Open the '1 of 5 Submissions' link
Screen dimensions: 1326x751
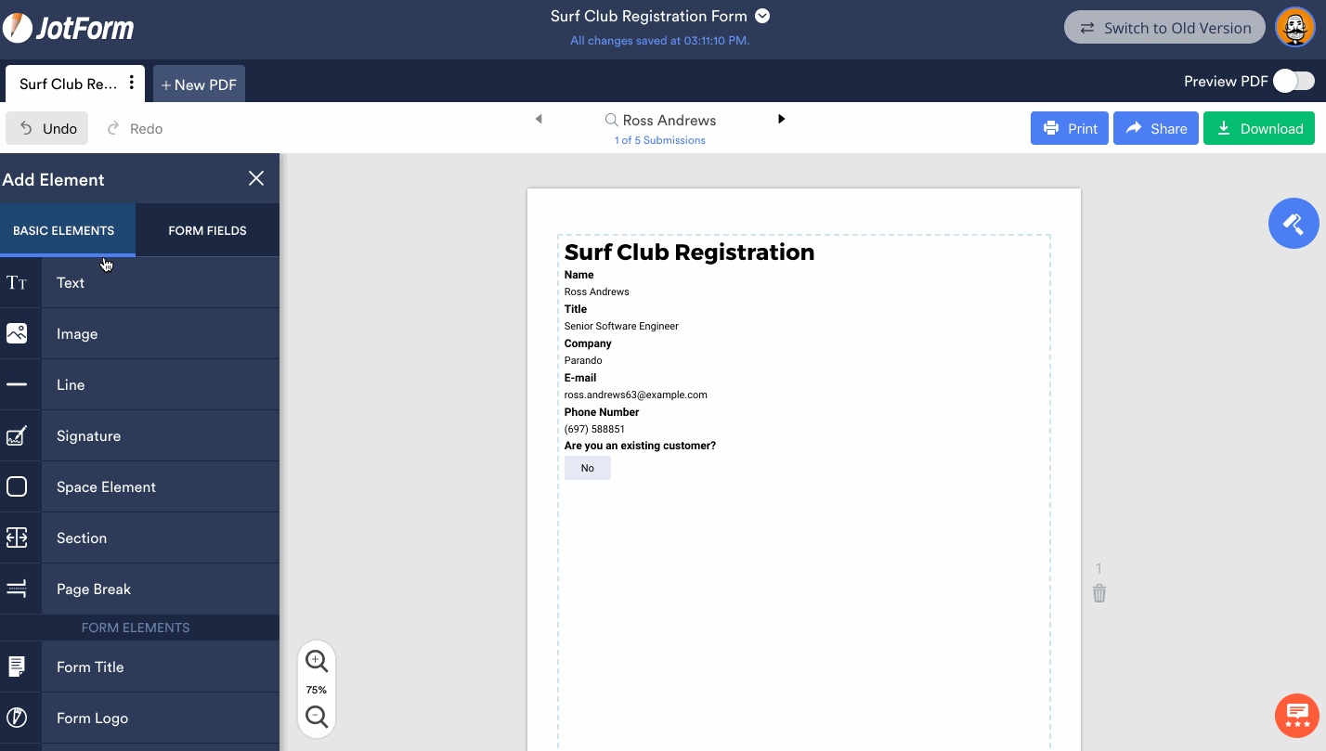click(659, 139)
